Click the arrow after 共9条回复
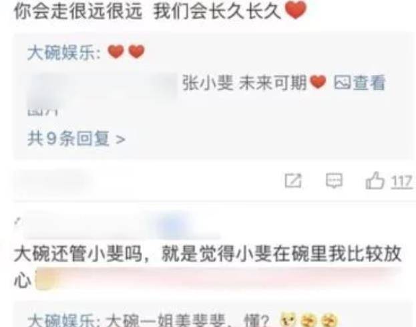Screen dimensions: 416x327 (x=120, y=140)
